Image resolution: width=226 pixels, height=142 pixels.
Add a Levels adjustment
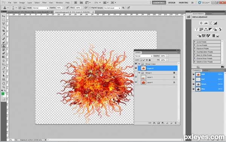pos(206,23)
